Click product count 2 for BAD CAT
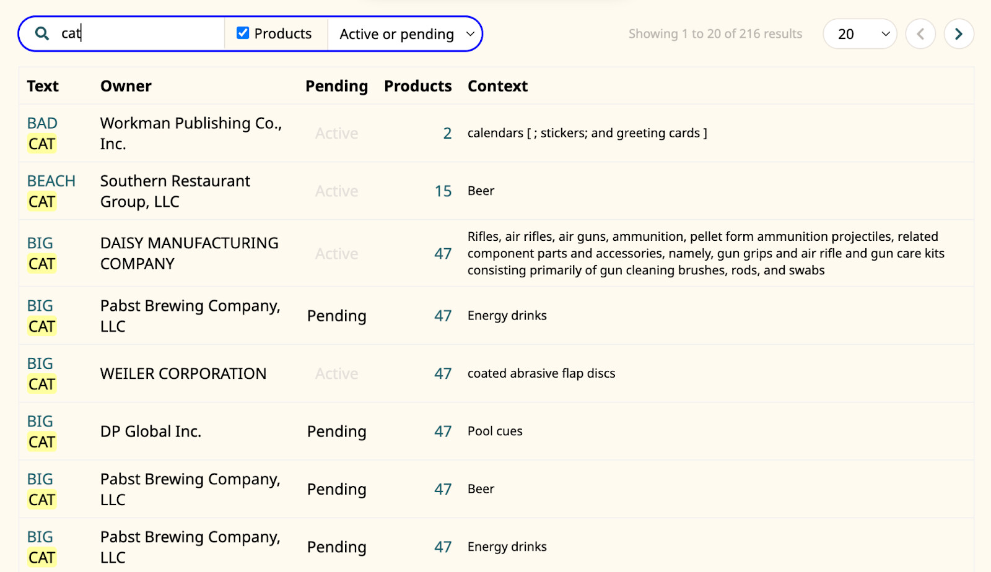 coord(447,133)
